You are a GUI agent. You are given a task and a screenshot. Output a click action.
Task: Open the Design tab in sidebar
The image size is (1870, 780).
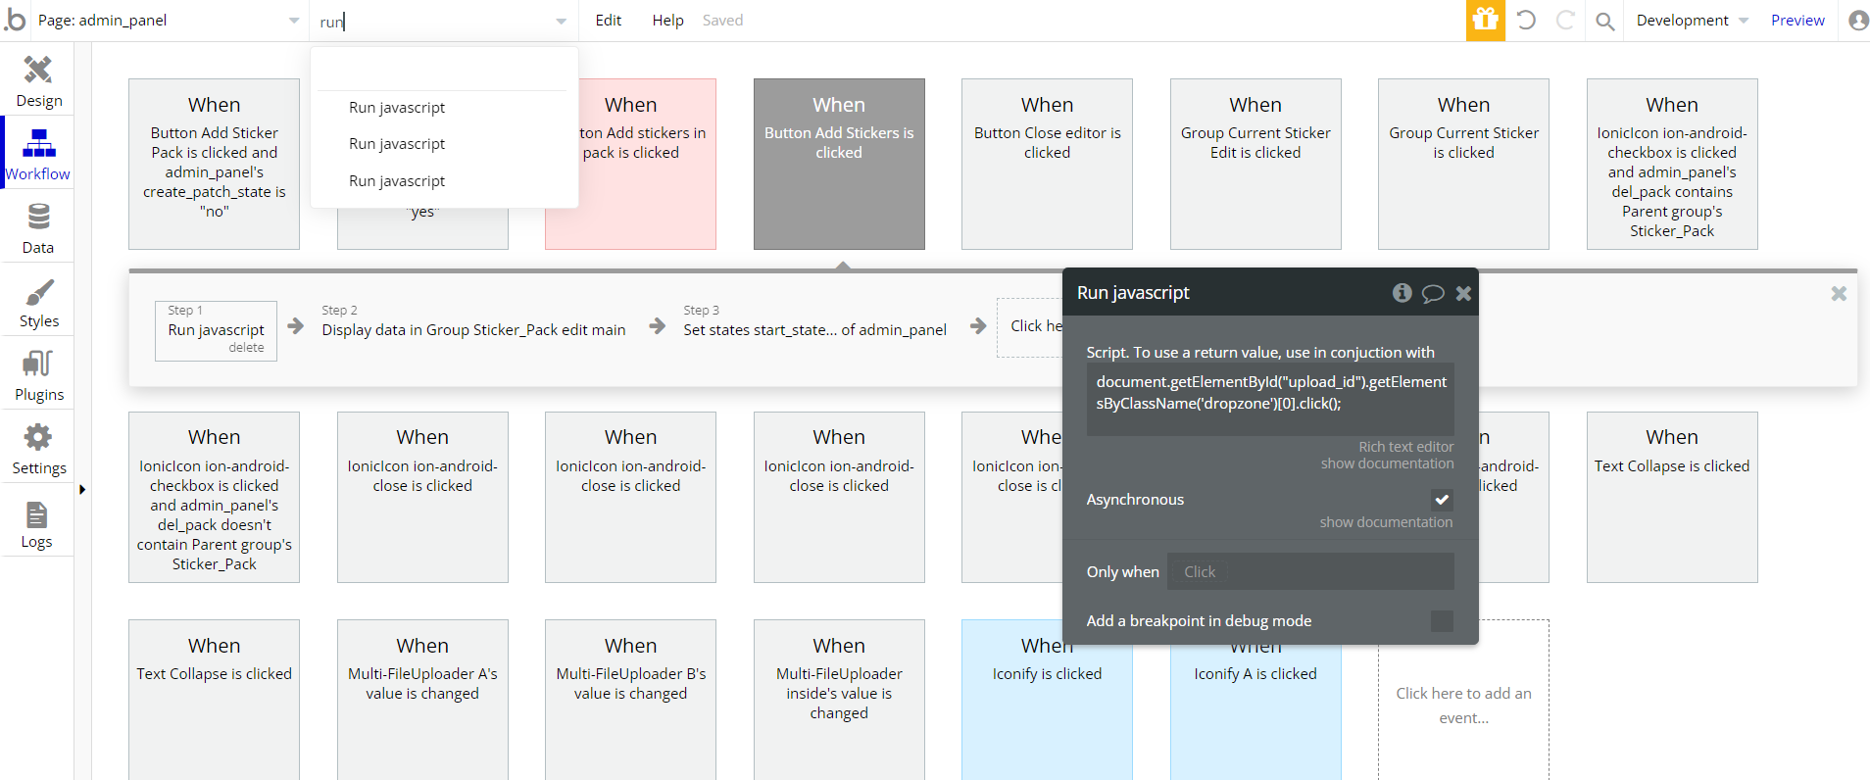(x=38, y=80)
